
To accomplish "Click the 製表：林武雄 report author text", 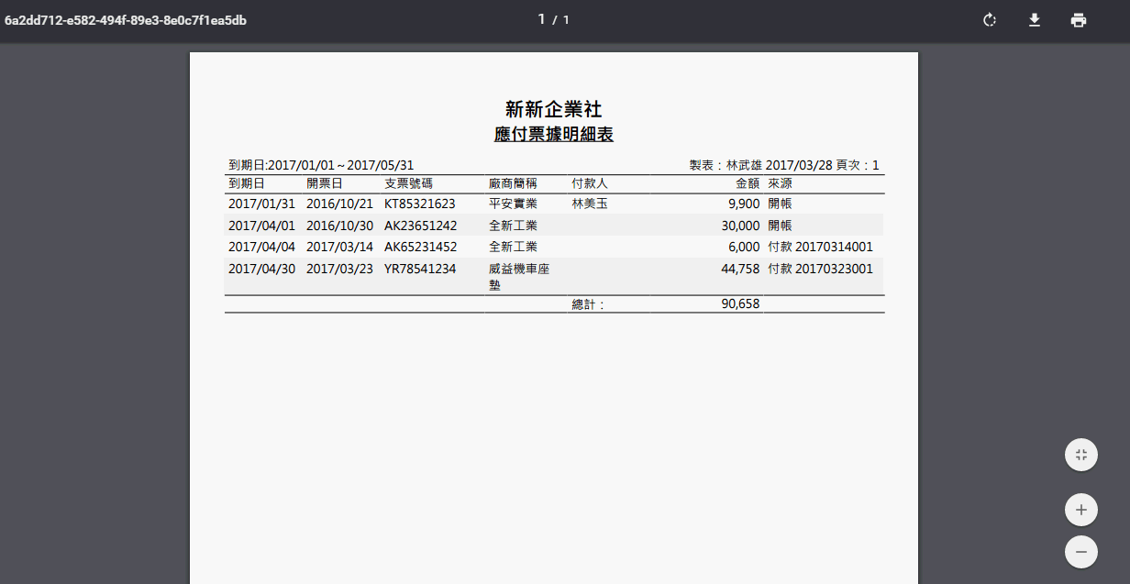I will (x=726, y=165).
